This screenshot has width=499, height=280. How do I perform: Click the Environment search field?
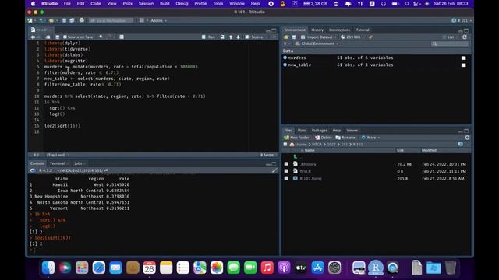coord(450,44)
